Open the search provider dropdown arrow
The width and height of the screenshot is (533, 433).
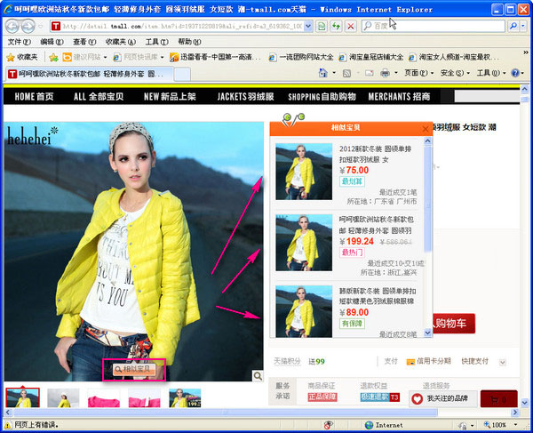click(x=523, y=26)
